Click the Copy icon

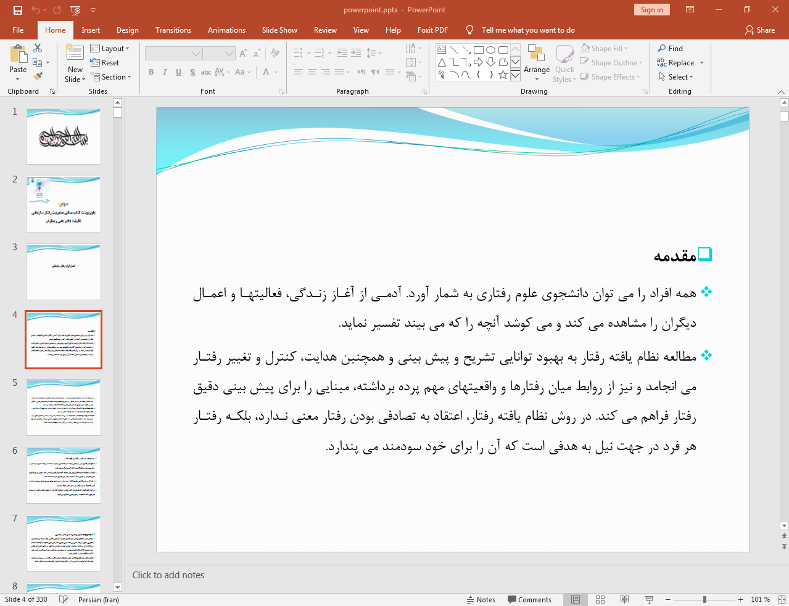click(x=38, y=62)
